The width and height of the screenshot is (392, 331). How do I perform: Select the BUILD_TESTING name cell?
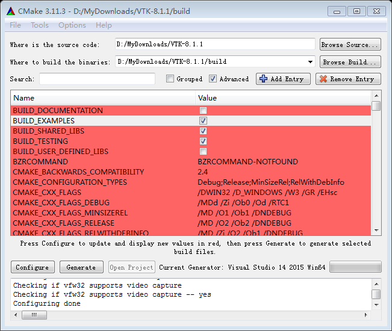point(40,141)
